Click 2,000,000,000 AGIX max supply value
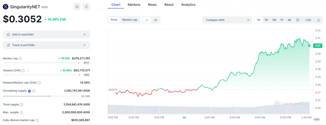326x125 pixels. [x=77, y=112]
